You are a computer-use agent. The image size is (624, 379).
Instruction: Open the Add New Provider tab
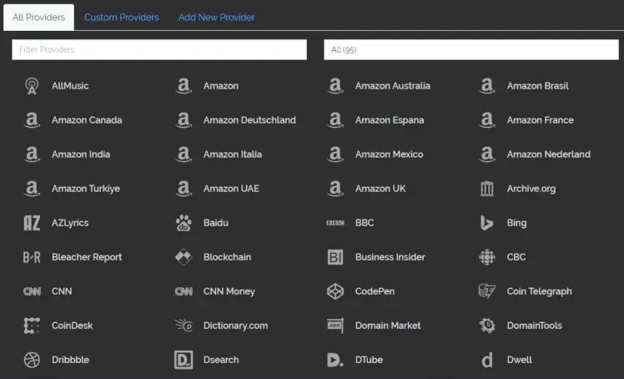217,18
